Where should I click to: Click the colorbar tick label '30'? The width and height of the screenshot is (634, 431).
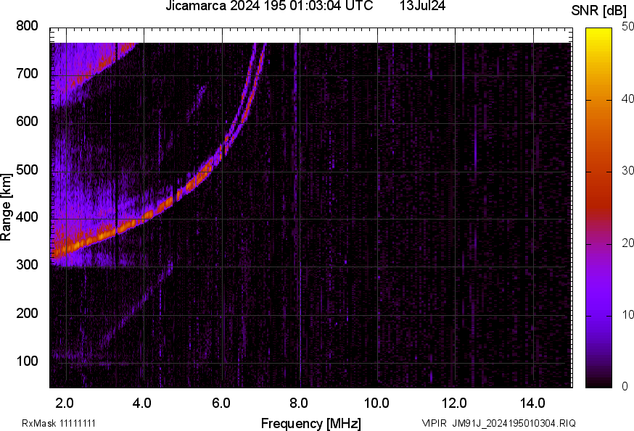tap(627, 171)
